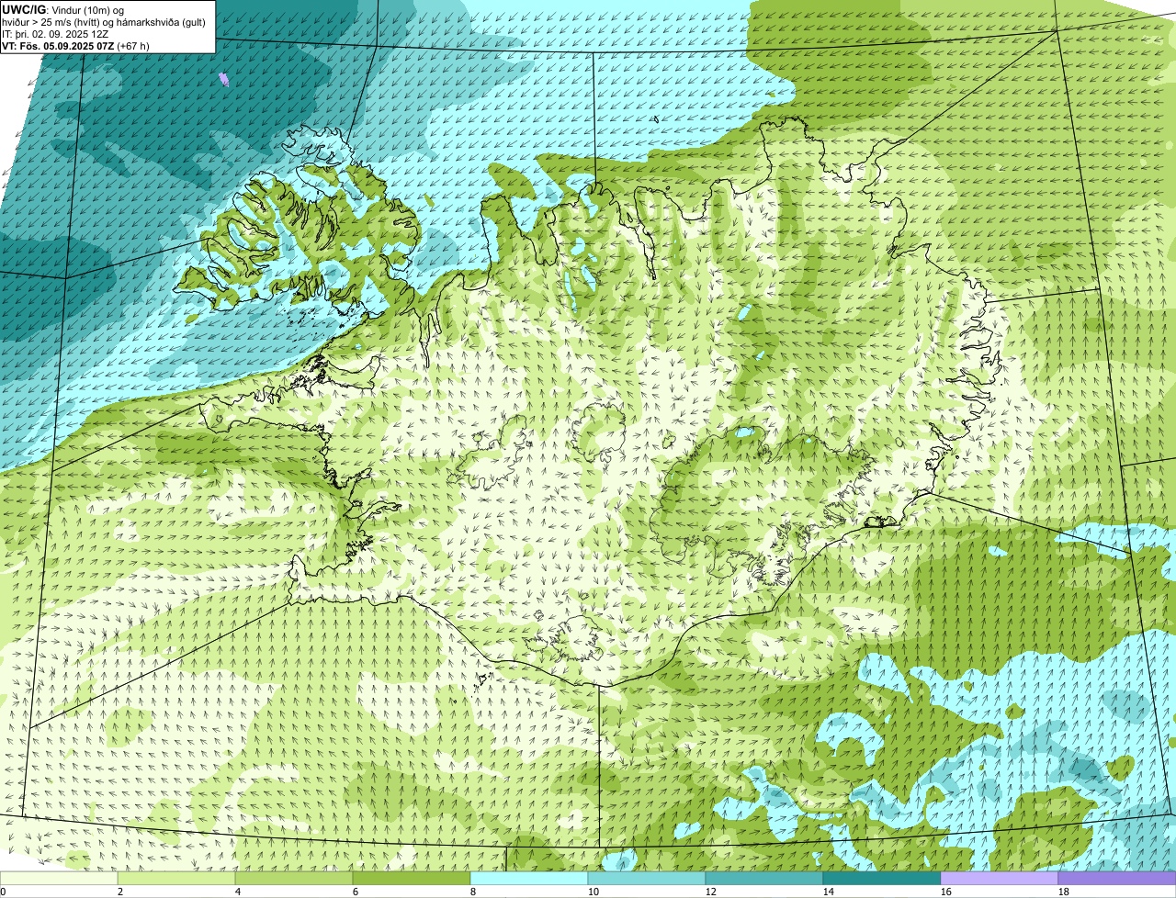The width and height of the screenshot is (1176, 898).
Task: Click the 0–2 m/s pale yellow legend swatch
Action: 59,878
